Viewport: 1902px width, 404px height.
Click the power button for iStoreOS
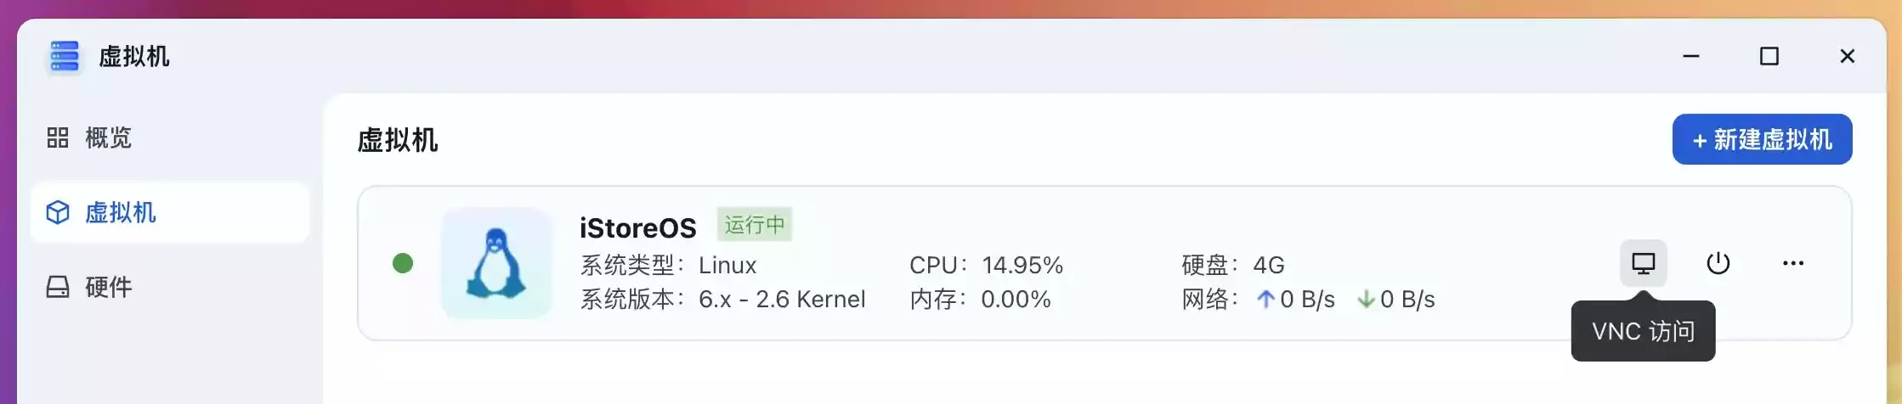1718,263
